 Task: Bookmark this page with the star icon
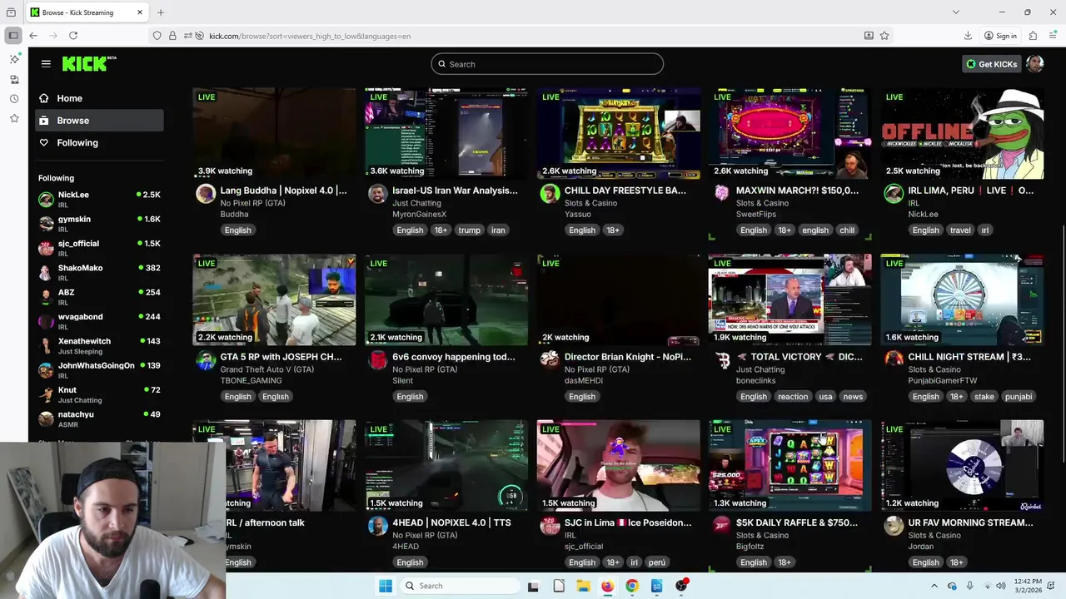click(884, 36)
